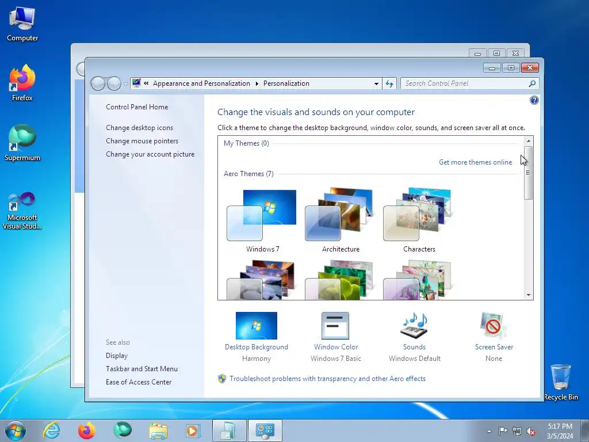Apply the Characters theme
589x442 pixels.
coord(419,221)
